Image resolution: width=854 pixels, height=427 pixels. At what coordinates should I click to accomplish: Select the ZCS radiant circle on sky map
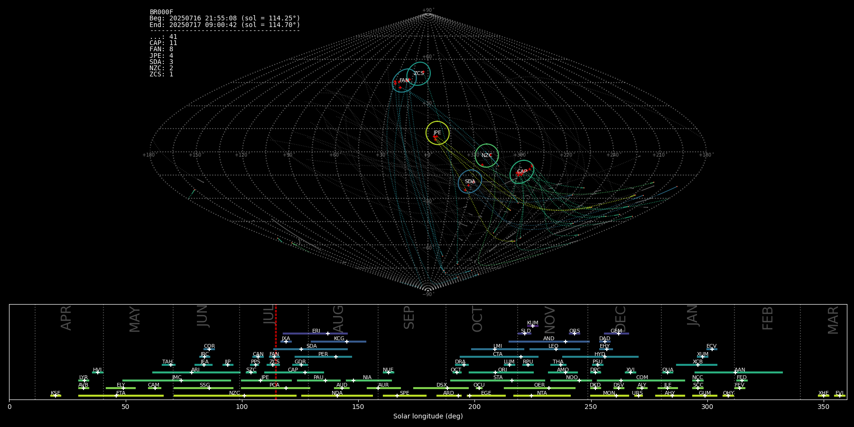coord(418,74)
